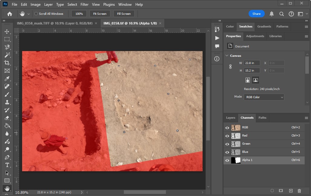Select the Horizontal Type tool
The image size is (311, 196).
[x=7, y=165]
